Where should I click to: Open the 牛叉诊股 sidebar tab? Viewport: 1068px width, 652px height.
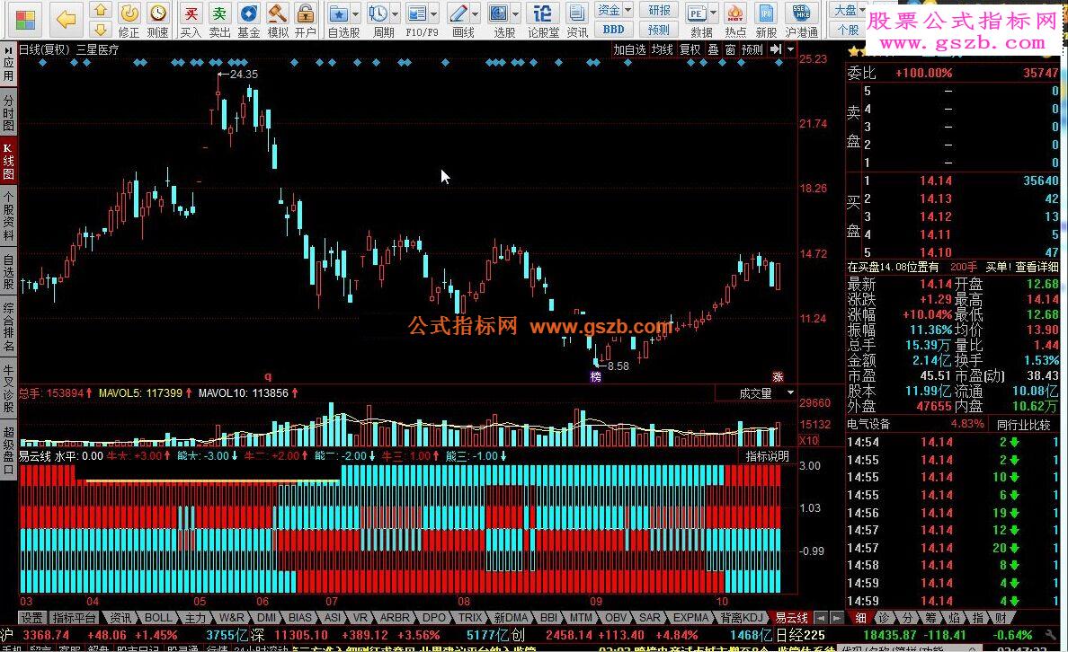(8, 389)
